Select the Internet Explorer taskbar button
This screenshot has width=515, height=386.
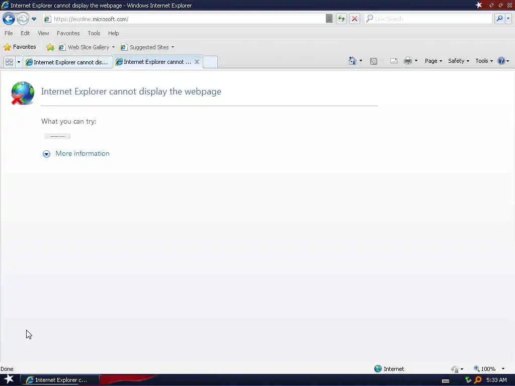(60, 380)
